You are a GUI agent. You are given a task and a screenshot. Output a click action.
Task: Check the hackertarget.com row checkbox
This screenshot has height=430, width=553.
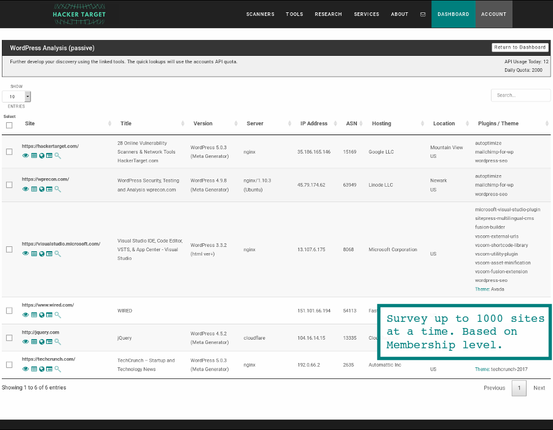click(x=9, y=152)
